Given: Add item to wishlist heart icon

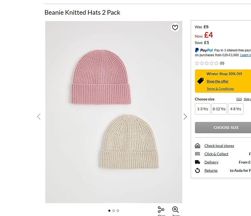Looking at the screenshot, I should point(175,27).
